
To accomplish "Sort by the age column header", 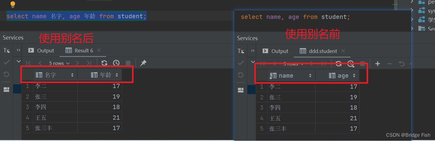I will click(x=337, y=76).
